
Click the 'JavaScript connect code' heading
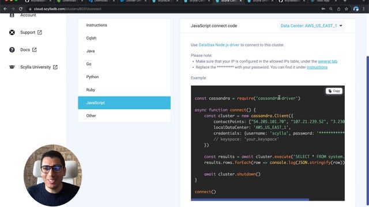(x=214, y=26)
